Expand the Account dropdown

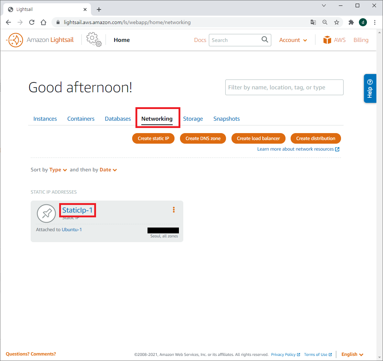point(293,40)
